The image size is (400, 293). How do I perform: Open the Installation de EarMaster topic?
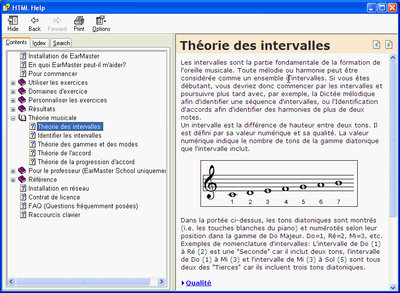pyautogui.click(x=64, y=56)
